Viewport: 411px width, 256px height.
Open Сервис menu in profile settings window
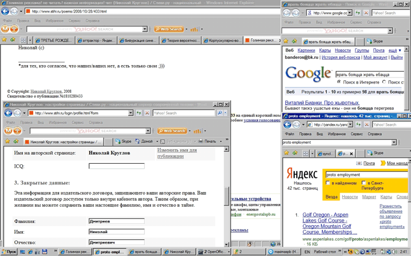(78, 123)
